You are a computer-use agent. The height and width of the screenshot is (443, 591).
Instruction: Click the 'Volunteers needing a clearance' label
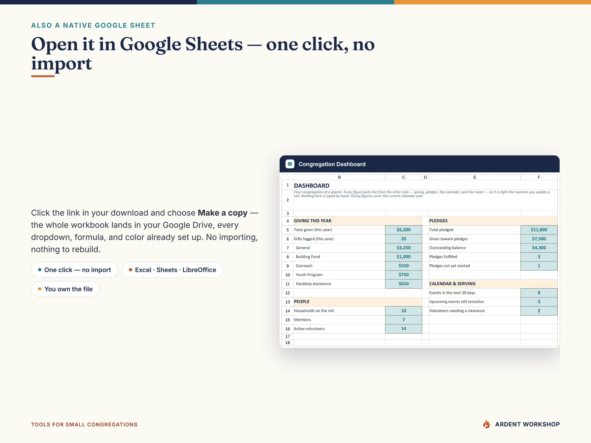point(457,311)
